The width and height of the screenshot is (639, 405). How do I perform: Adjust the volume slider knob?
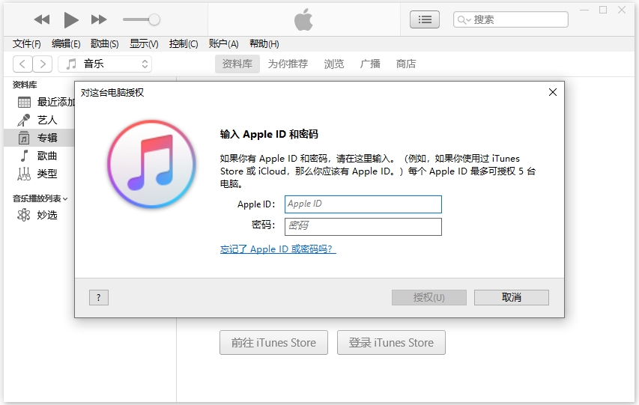click(154, 19)
